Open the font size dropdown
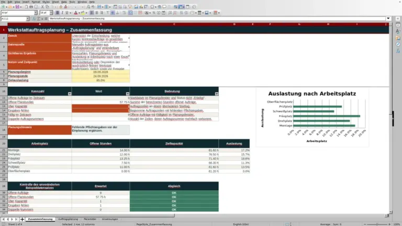 [51, 13]
